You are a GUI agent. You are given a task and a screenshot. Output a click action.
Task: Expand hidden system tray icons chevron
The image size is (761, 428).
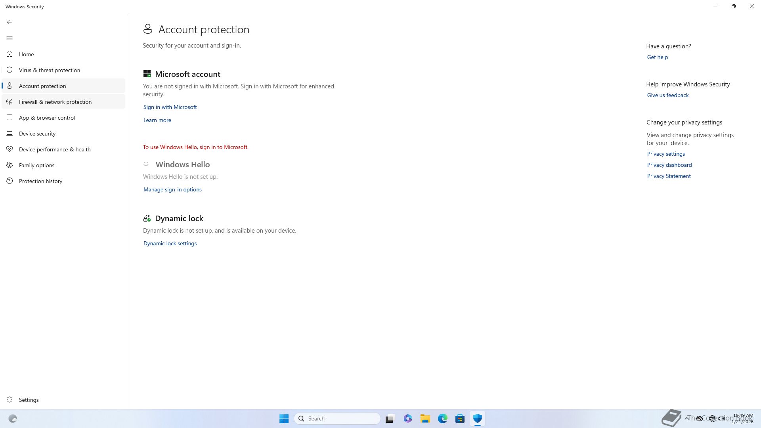point(687,418)
